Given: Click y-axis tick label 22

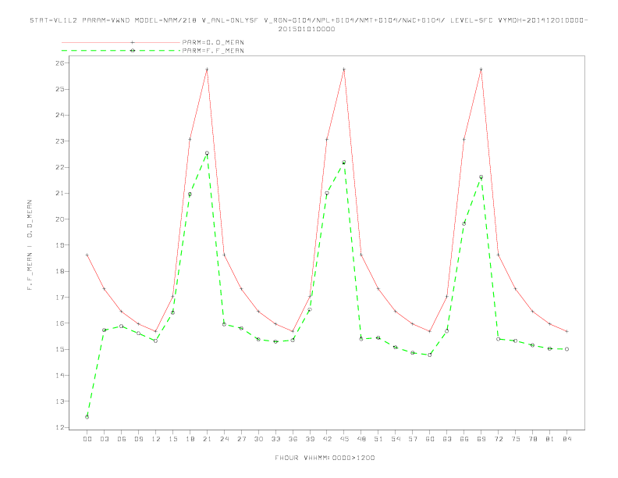Looking at the screenshot, I should pos(60,167).
